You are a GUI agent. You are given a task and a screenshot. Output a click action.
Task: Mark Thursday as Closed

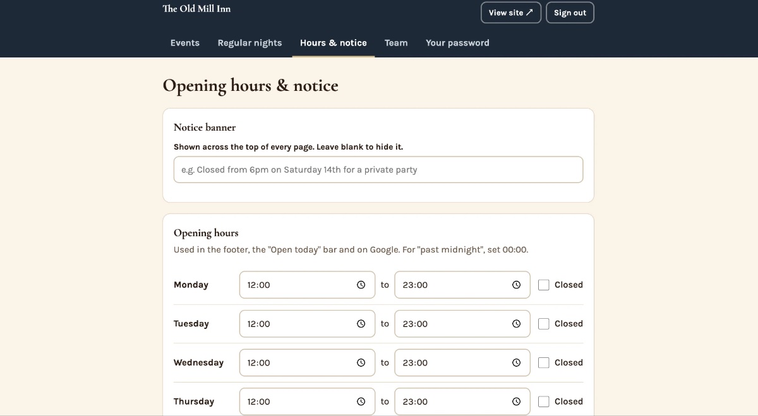[x=543, y=401]
